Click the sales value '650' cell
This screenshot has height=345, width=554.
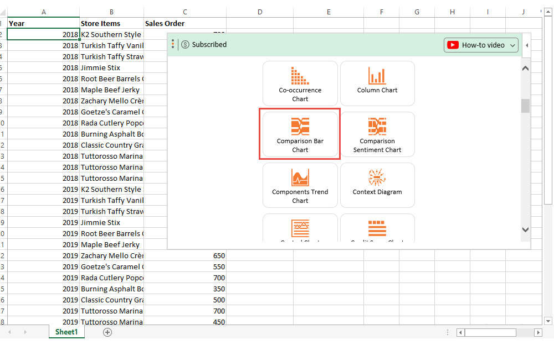185,256
